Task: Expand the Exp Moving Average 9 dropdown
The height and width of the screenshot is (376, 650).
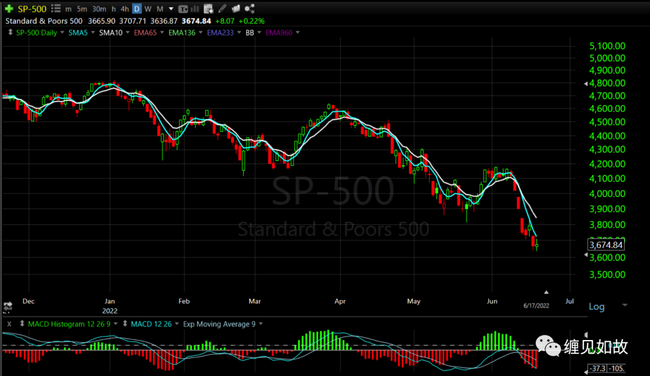Action: pyautogui.click(x=261, y=324)
